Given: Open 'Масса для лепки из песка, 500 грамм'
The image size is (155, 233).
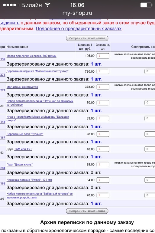Looking at the screenshot, I should pos(31,56).
